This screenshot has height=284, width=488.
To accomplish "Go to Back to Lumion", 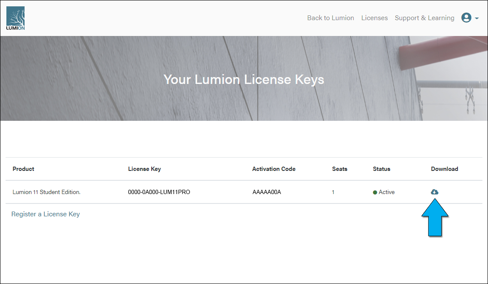I will click(x=330, y=18).
